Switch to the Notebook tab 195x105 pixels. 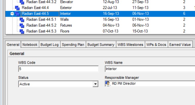coord(30,45)
